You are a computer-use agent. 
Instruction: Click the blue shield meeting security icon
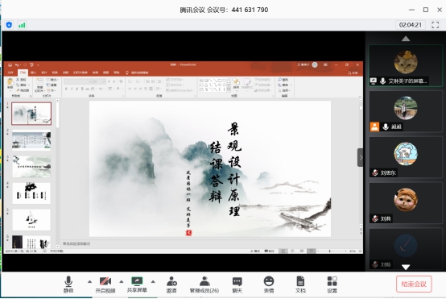[9, 25]
